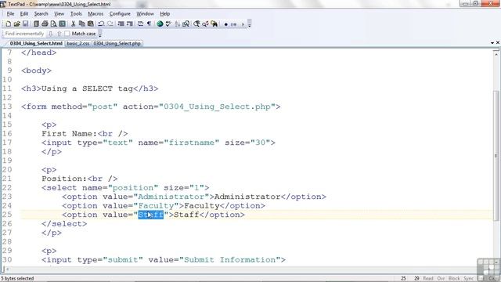Click the green-page icon left of Cut
Image resolution: width=501 pixels, height=282 pixels.
[63, 24]
